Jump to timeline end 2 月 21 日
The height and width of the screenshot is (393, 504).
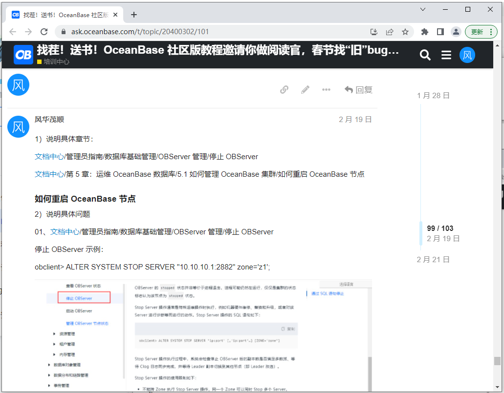pos(433,260)
